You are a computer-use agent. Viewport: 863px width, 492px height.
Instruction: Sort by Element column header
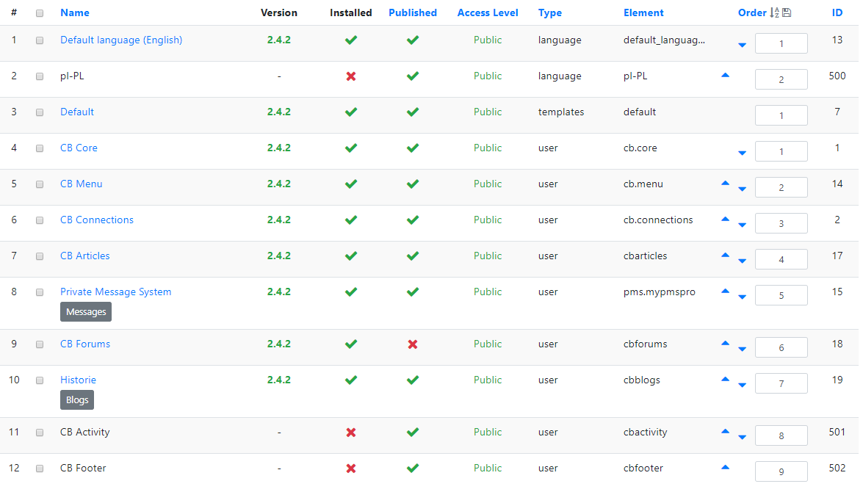tap(643, 12)
